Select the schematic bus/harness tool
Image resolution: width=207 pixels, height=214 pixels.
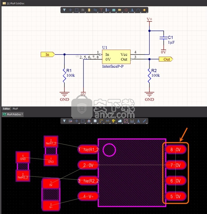point(107,10)
